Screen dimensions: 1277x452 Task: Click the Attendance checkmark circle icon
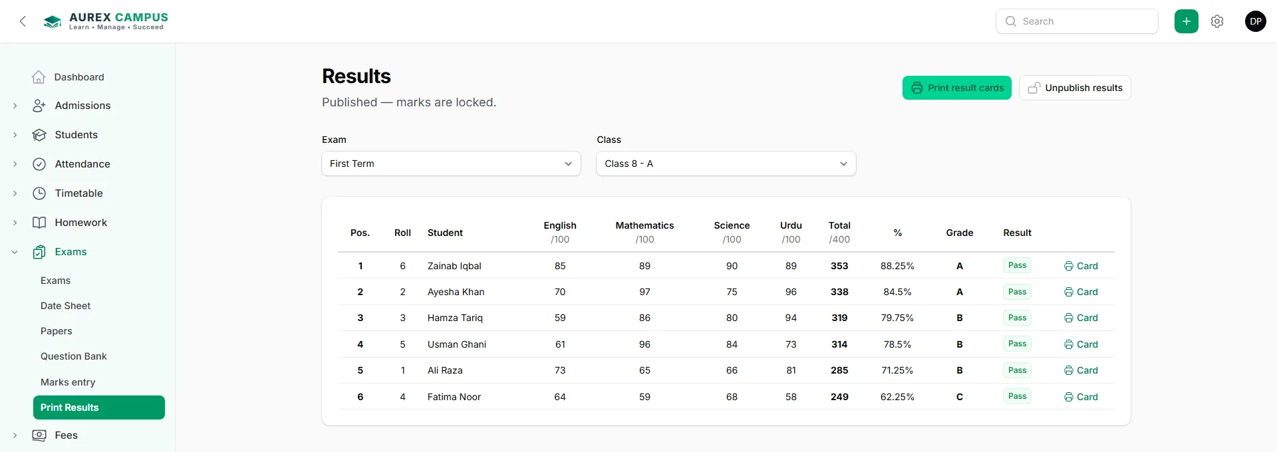coord(39,164)
